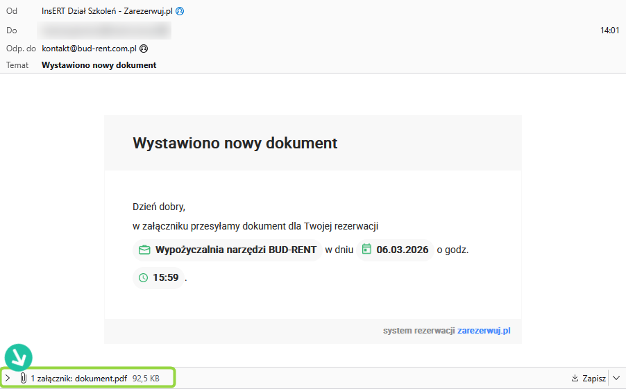The image size is (626, 389).
Task: Click the download icon next to Zapisz
Action: tap(575, 379)
